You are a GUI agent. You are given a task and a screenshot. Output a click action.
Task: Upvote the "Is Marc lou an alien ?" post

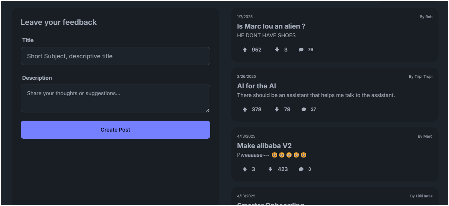coord(252,50)
